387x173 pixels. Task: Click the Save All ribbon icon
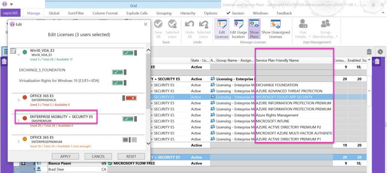point(158,24)
